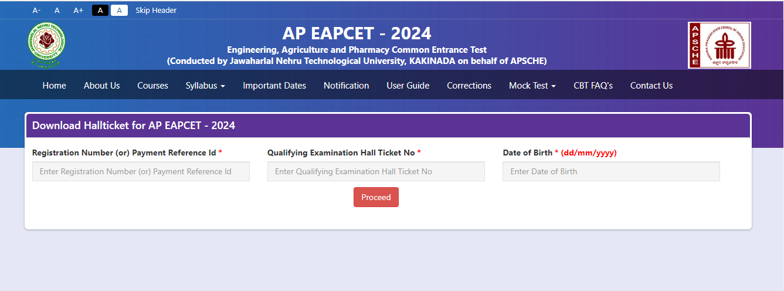
Task: Reset font size with normal A
Action: [x=57, y=10]
